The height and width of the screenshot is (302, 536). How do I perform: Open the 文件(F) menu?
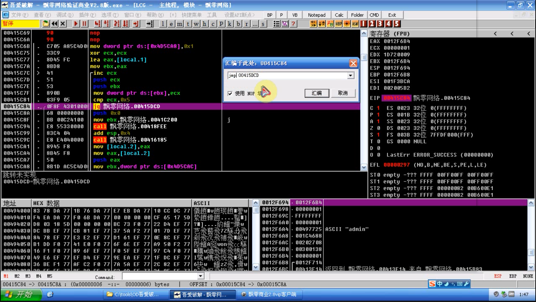pyautogui.click(x=20, y=15)
